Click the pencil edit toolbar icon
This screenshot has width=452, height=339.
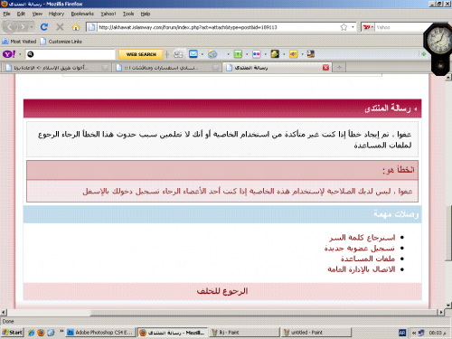[178, 54]
